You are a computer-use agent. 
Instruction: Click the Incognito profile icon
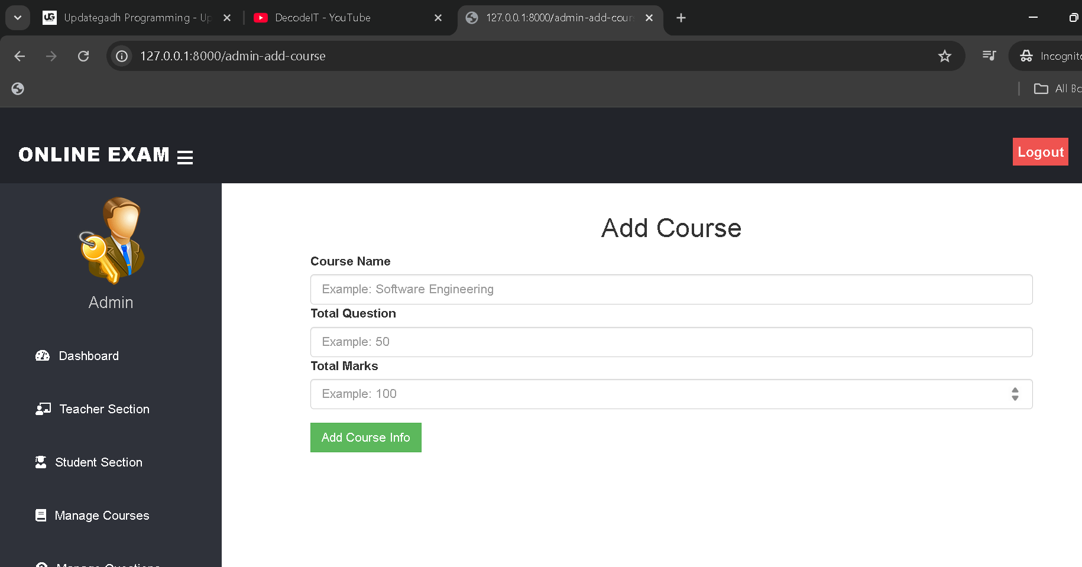(x=1026, y=56)
